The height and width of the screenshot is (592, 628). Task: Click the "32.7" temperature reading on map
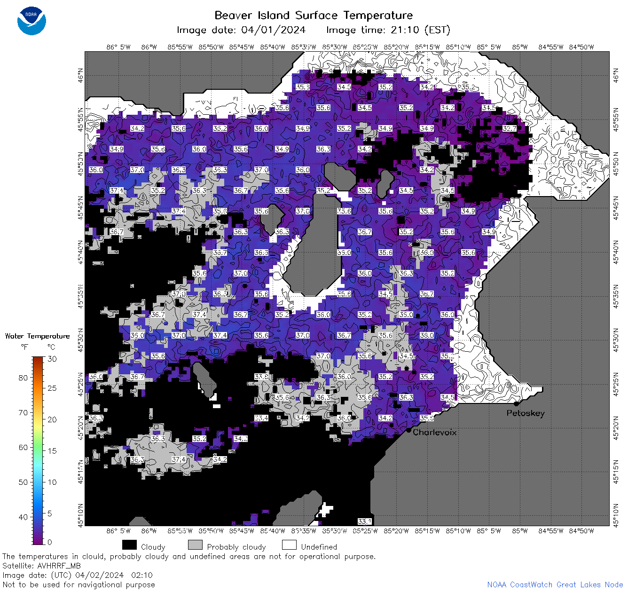(510, 128)
